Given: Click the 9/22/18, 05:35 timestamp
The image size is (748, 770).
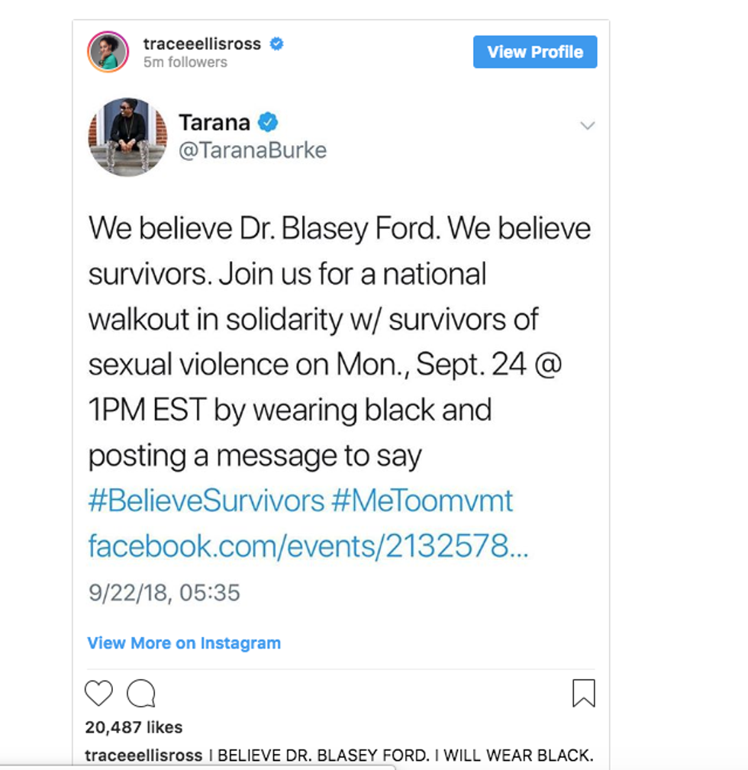Looking at the screenshot, I should 164,592.
